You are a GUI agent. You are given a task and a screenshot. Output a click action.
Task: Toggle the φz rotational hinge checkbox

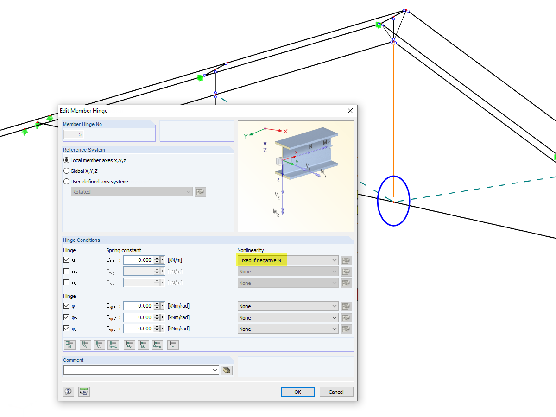pos(66,329)
